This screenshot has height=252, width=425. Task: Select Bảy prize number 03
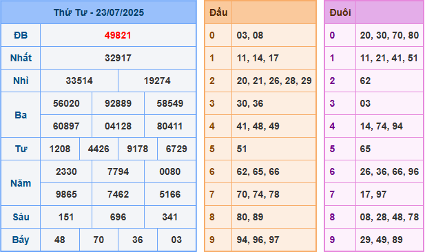tap(176, 240)
